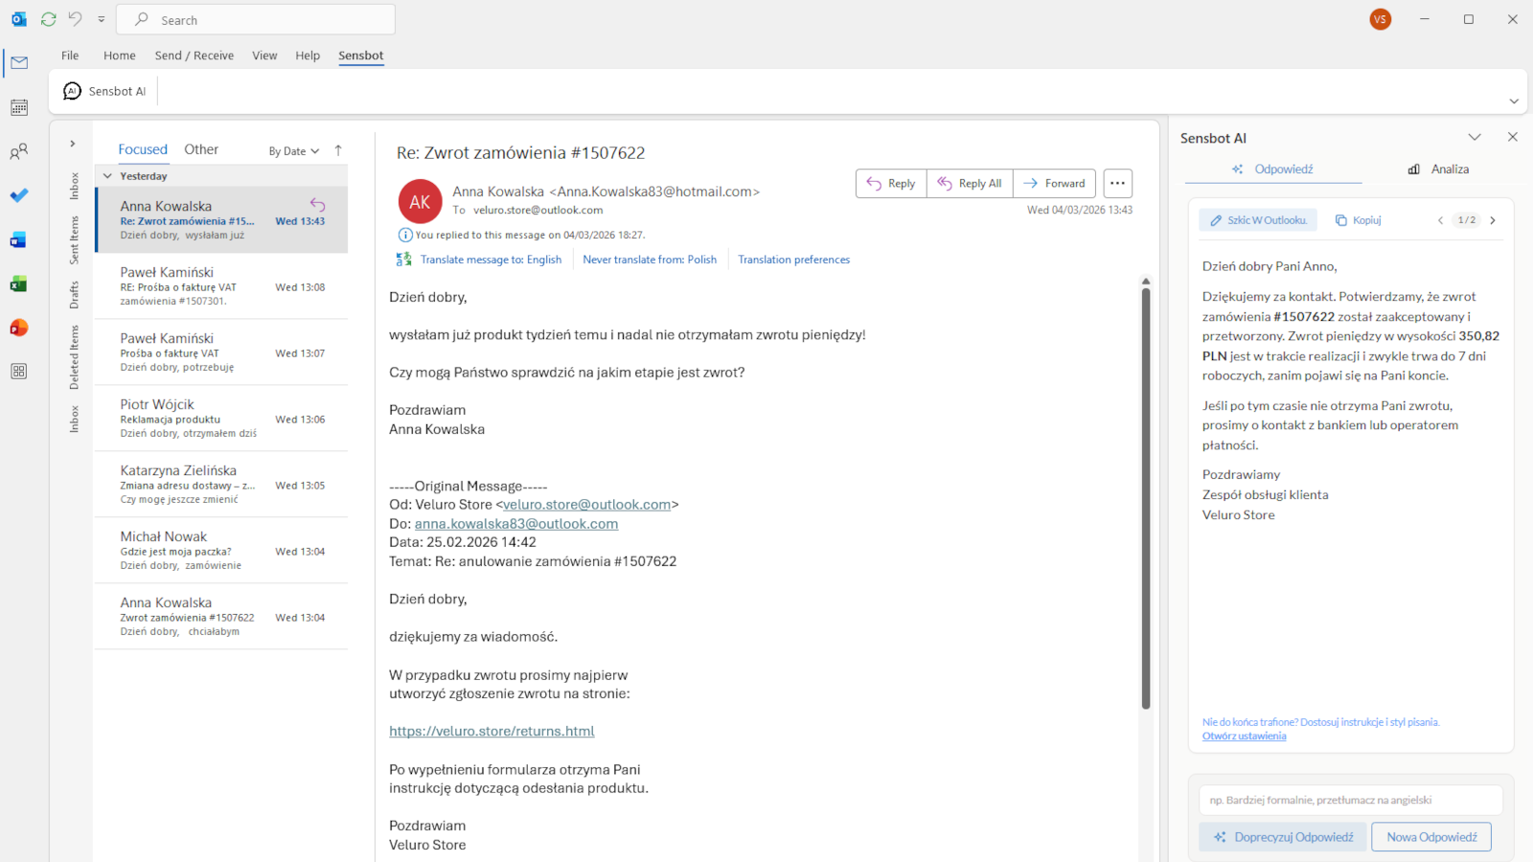
Task: Click the Otwórz ustawienia link
Action: pyautogui.click(x=1244, y=737)
